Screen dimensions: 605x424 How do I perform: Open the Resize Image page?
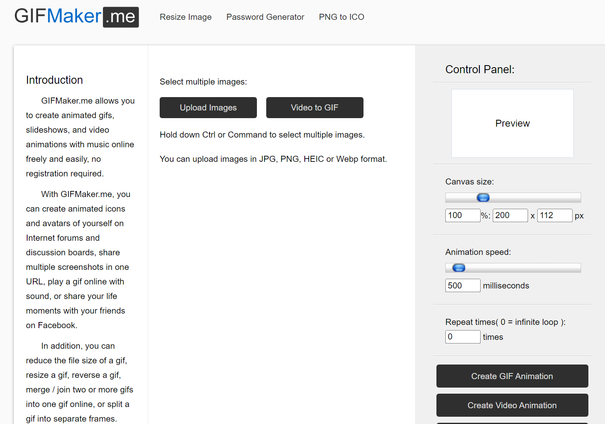tap(186, 17)
